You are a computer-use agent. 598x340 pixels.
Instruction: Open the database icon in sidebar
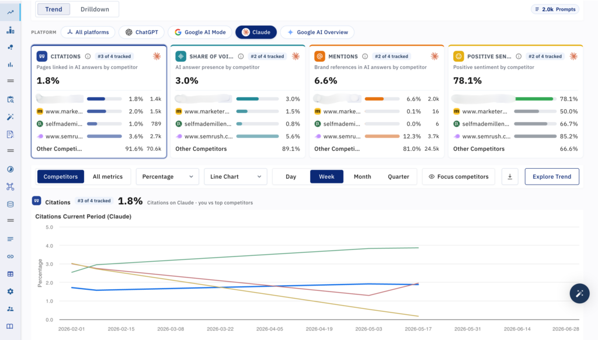pyautogui.click(x=11, y=204)
